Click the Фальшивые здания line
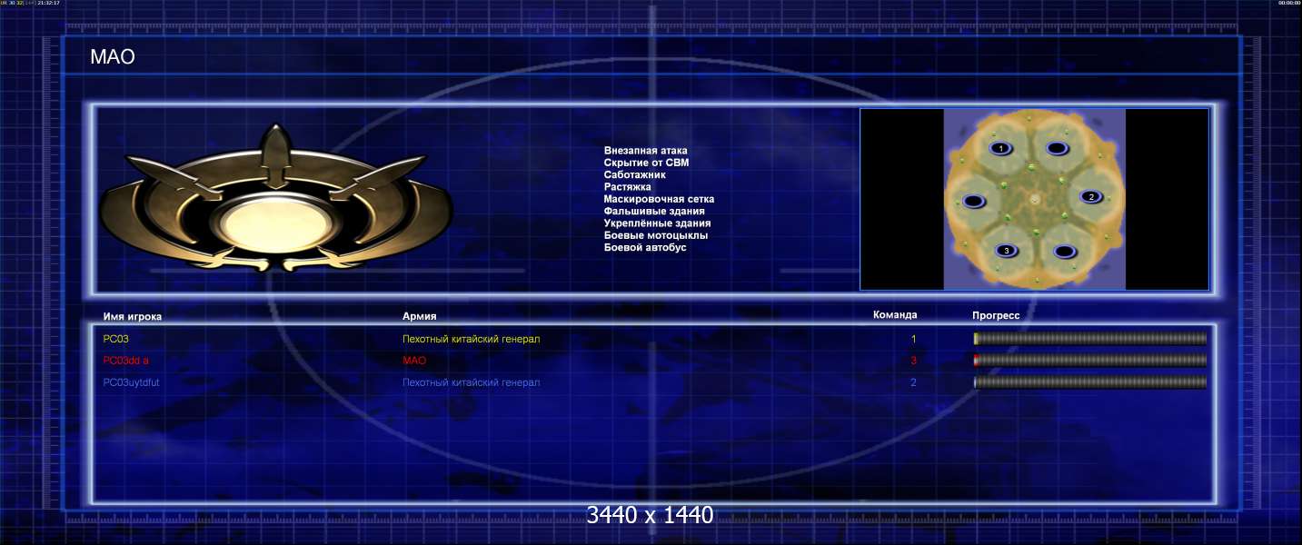1302x545 pixels. [x=654, y=211]
